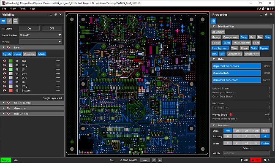This screenshot has height=163, width=275.
Task: Toggle visibility of 06 L6 layer
Action: point(5,82)
